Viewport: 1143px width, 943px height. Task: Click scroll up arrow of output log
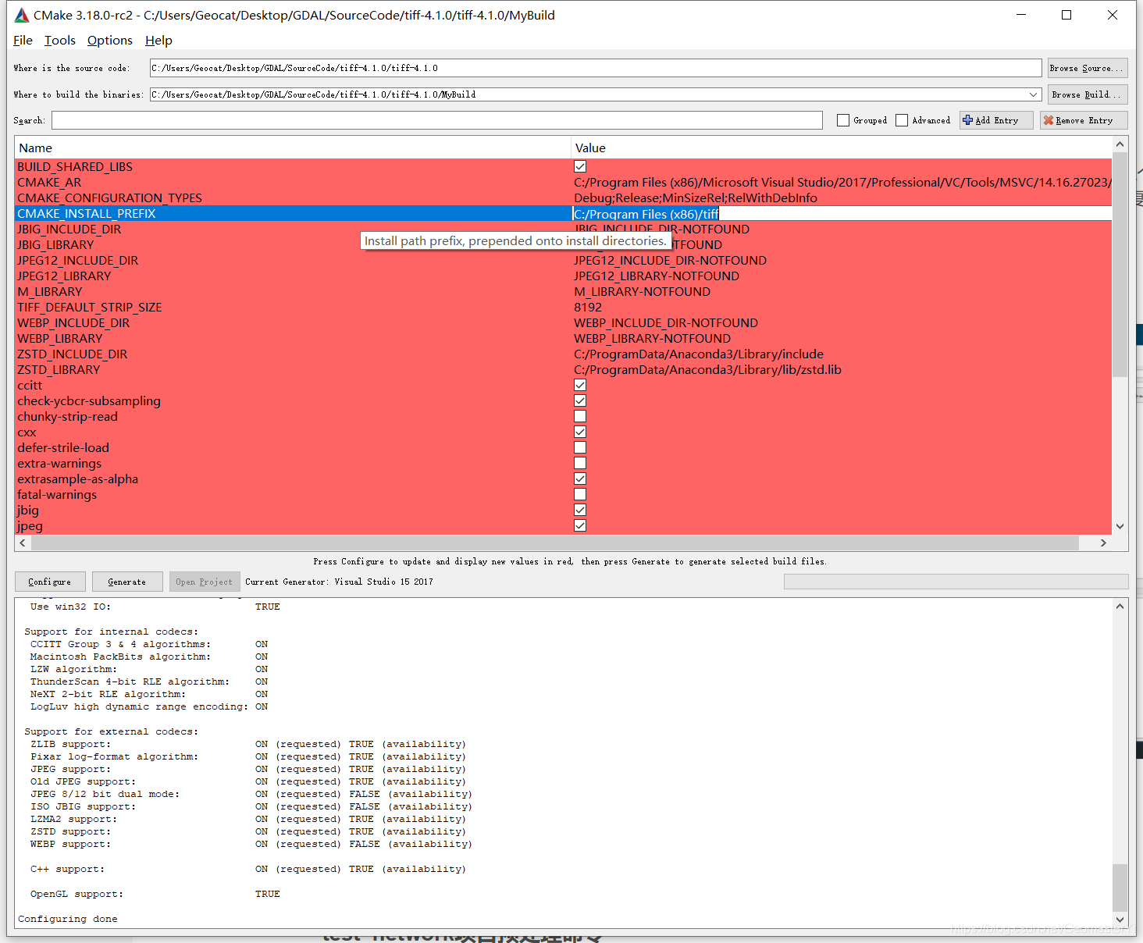pyautogui.click(x=1120, y=607)
